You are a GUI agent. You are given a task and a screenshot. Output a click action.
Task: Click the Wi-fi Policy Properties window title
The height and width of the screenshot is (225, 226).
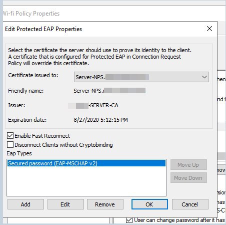point(31,14)
